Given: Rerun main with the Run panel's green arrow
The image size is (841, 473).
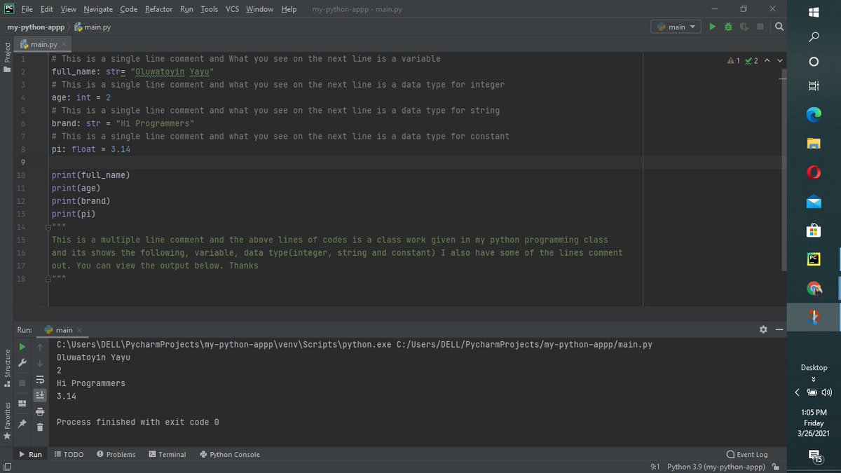Looking at the screenshot, I should pos(22,347).
